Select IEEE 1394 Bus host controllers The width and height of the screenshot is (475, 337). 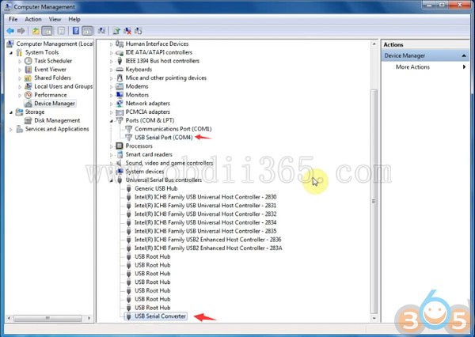coord(162,61)
